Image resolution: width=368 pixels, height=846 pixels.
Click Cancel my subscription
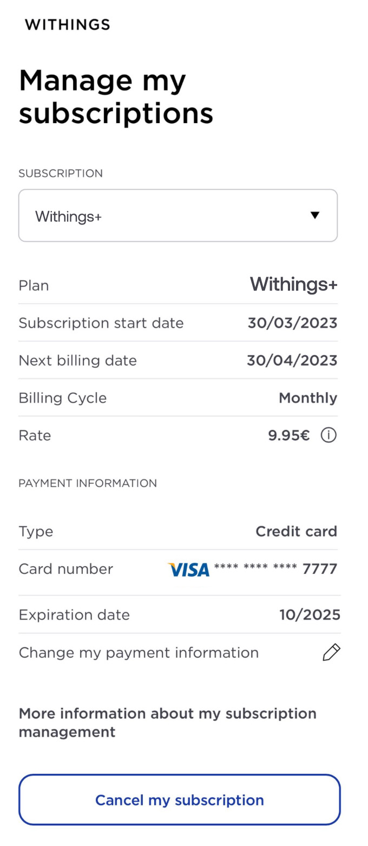(x=179, y=799)
